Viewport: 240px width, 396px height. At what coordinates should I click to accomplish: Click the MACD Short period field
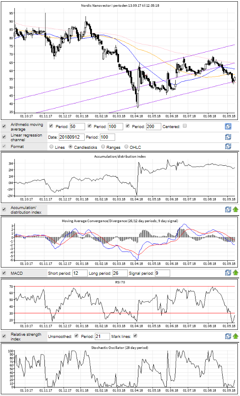80,273
